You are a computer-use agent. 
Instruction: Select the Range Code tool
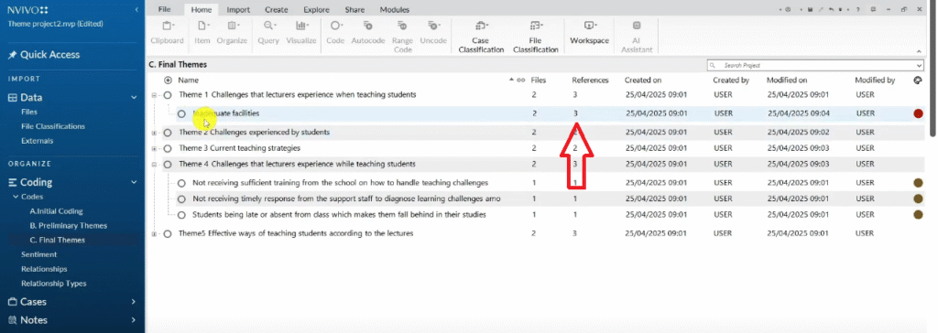click(403, 37)
